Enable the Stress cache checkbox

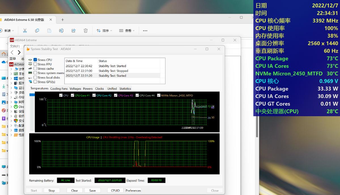(x=35, y=69)
